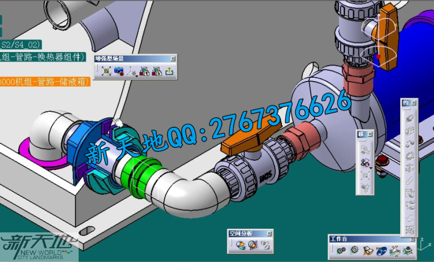This screenshot has width=434, height=262.
Task: Click Apply Assembly on Scene icon (down arrow)
Action: pyautogui.click(x=157, y=71)
